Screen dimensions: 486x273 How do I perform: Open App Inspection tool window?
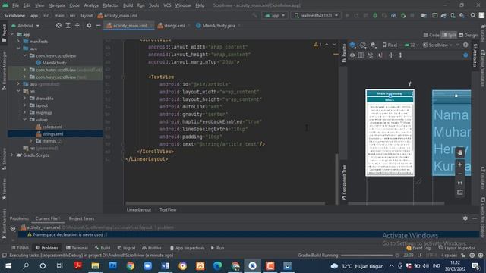click(x=187, y=248)
